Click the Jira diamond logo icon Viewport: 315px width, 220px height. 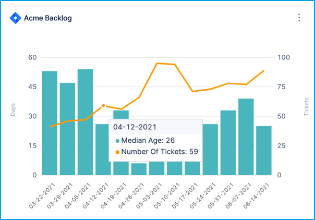[15, 18]
